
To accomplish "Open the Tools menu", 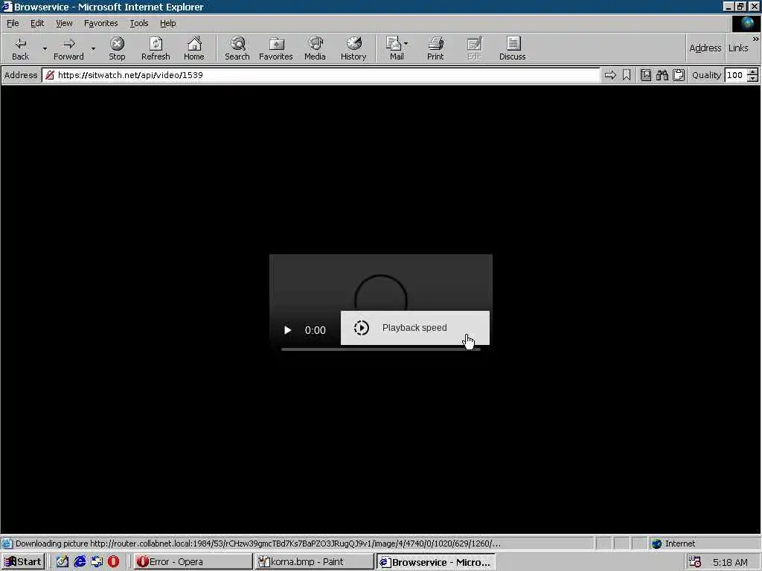I will point(138,23).
